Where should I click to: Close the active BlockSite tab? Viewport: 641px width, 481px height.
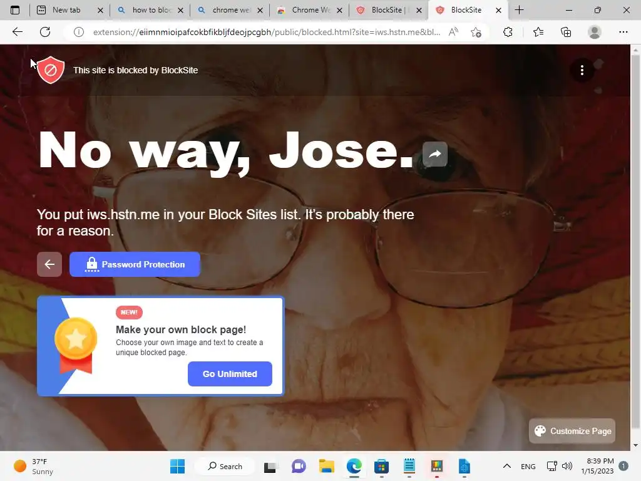[x=498, y=10]
